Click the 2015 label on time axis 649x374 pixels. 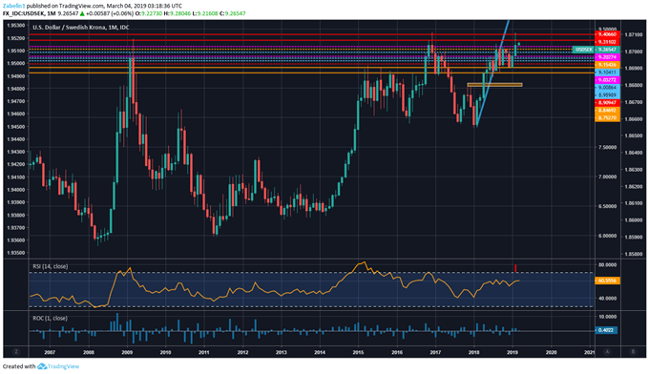point(358,352)
